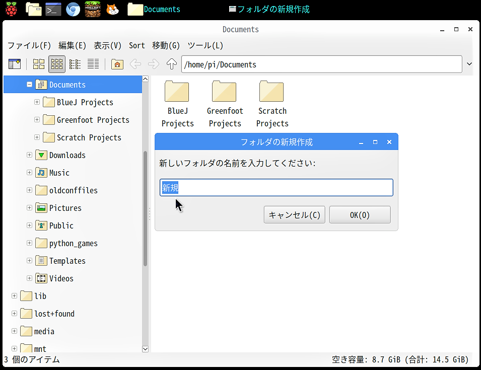Screen dimensions: 481x370
Task: Click the back navigation arrow
Action: [x=135, y=64]
